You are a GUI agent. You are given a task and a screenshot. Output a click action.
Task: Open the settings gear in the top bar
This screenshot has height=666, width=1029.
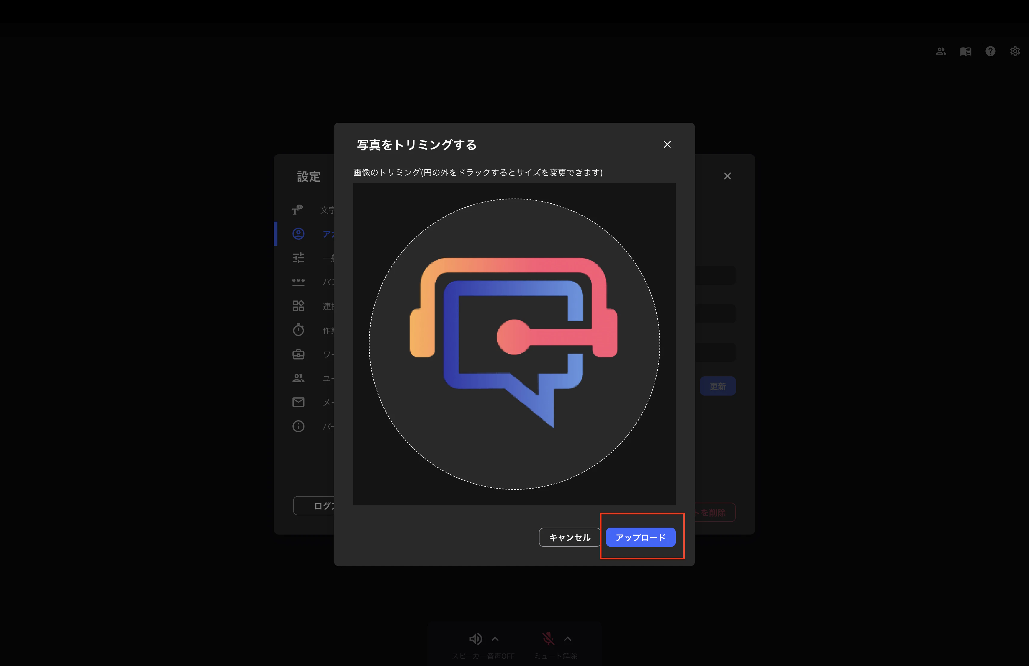[x=1015, y=51]
